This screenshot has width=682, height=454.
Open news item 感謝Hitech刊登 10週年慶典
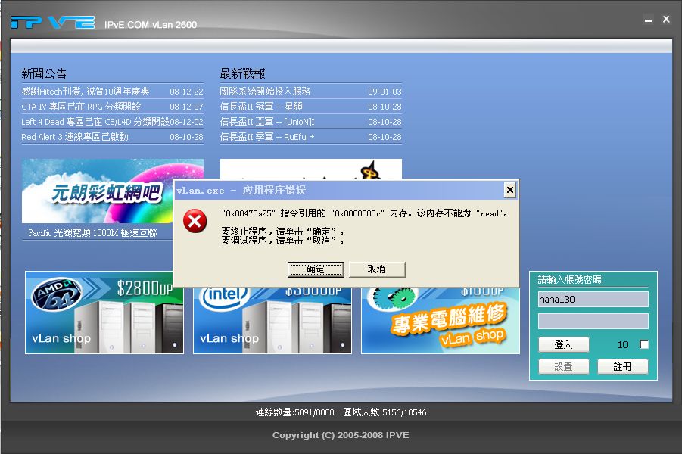coord(86,92)
